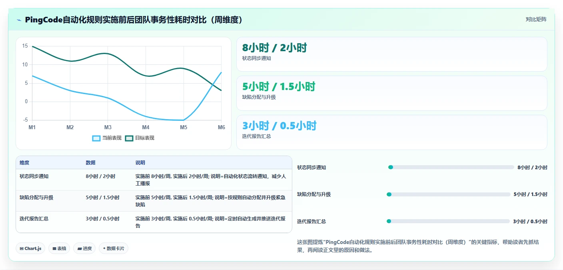The height and width of the screenshot is (270, 563).
Task: Click description starting 实施前 5小时/周
Action: coord(211,201)
